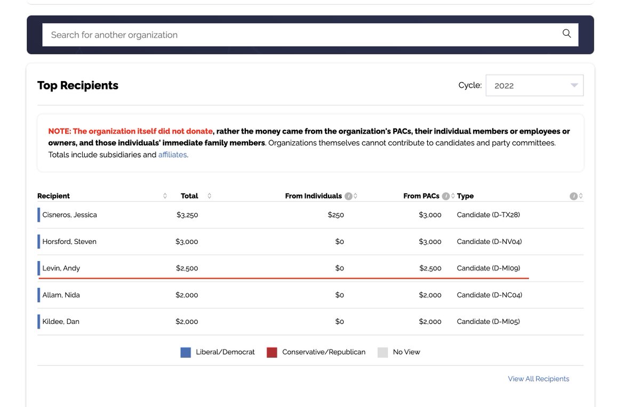The width and height of the screenshot is (640, 407).
Task: Click 'Candidate (D-NV04)' type cell
Action: click(x=490, y=241)
